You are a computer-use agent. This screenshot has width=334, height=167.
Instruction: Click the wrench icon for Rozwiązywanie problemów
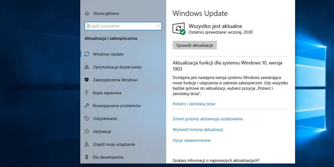(x=87, y=106)
